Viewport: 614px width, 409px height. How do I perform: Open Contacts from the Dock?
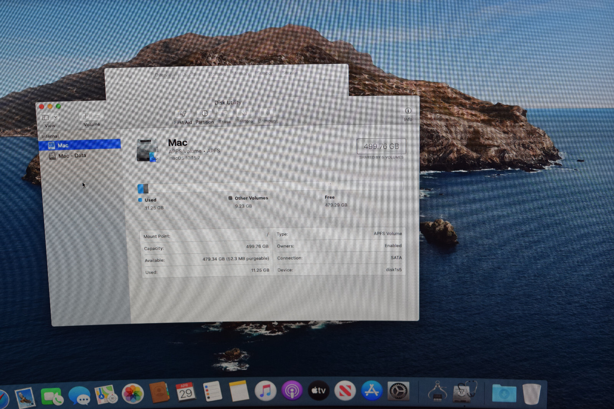point(159,393)
